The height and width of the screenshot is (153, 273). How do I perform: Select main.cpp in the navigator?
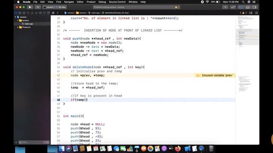pyautogui.click(x=29, y=24)
